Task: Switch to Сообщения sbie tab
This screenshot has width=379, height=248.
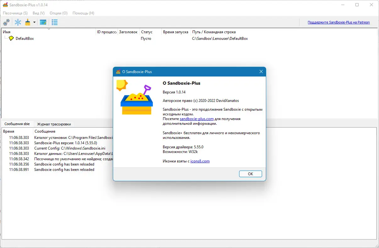Action: 17,124
